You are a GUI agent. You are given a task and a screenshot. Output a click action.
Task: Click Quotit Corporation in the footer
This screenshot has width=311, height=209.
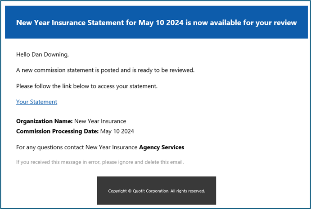pyautogui.click(x=151, y=191)
